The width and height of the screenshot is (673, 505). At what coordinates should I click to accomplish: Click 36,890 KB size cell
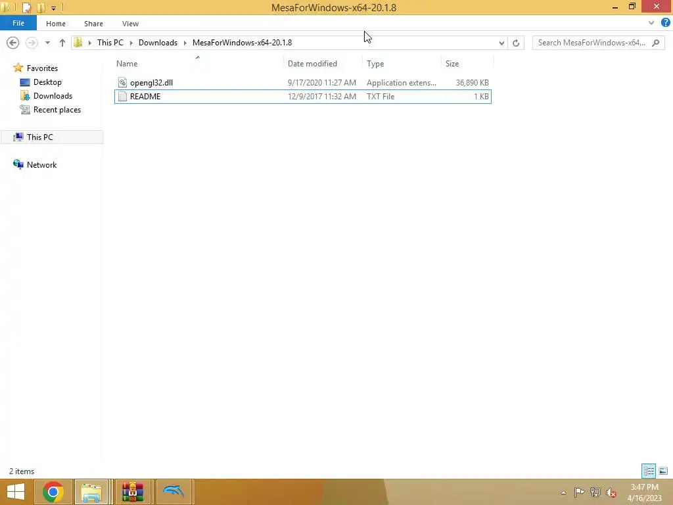[x=472, y=82]
